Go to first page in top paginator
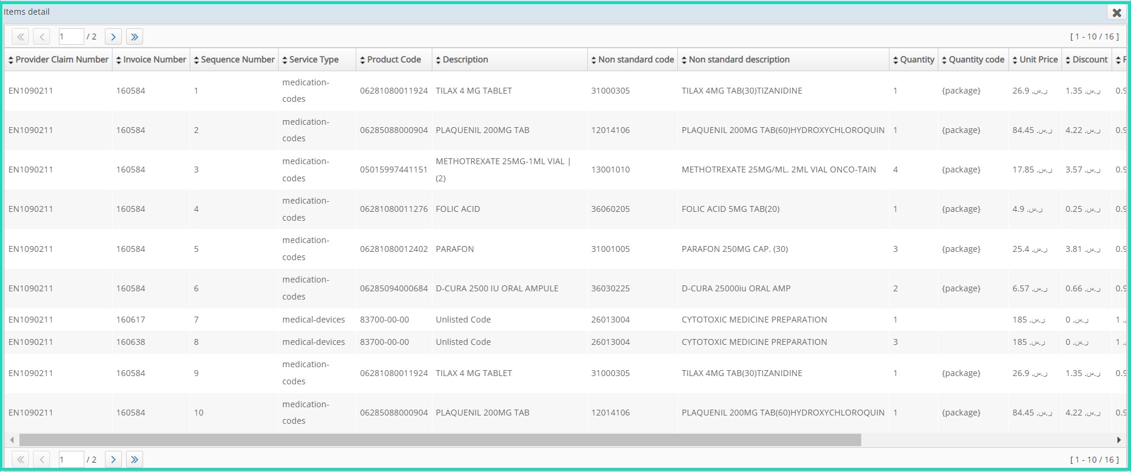Viewport: 1131px width, 472px height. point(21,37)
